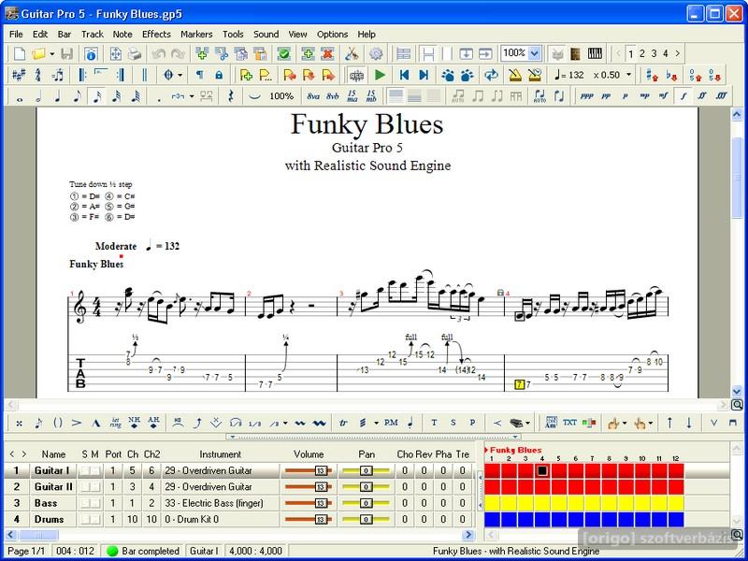Viewport: 748px width, 561px height.
Task: Select the eighth note duration
Action: 78,96
